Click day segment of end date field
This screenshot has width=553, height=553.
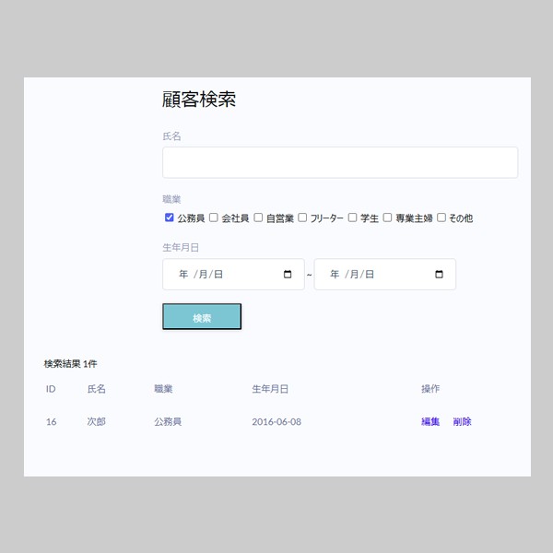pos(370,275)
